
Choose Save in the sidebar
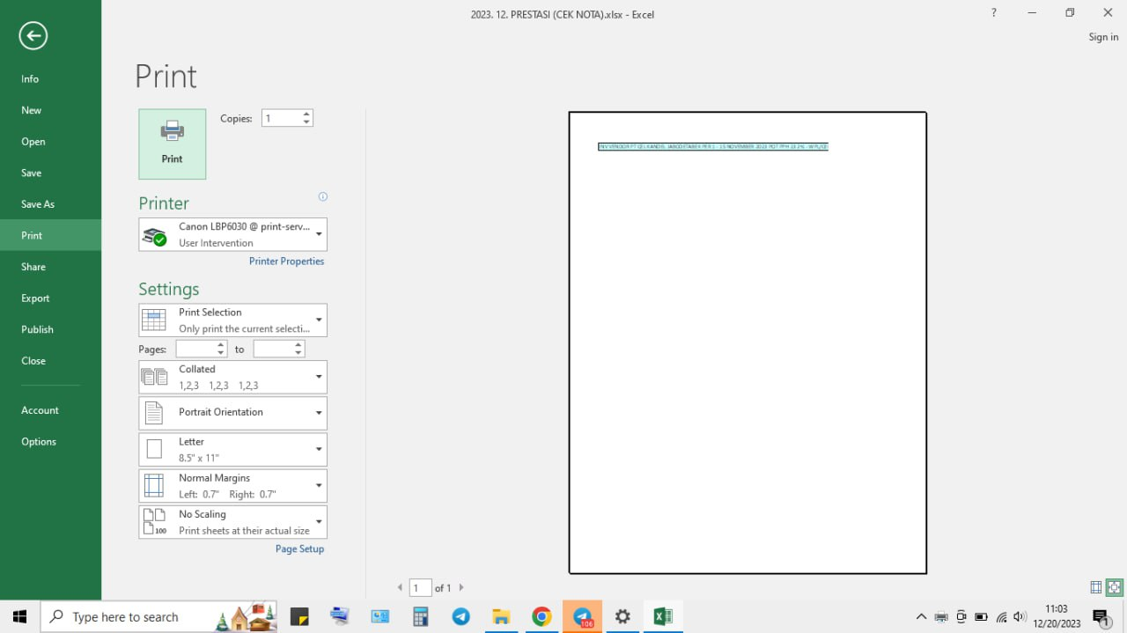click(x=50, y=173)
